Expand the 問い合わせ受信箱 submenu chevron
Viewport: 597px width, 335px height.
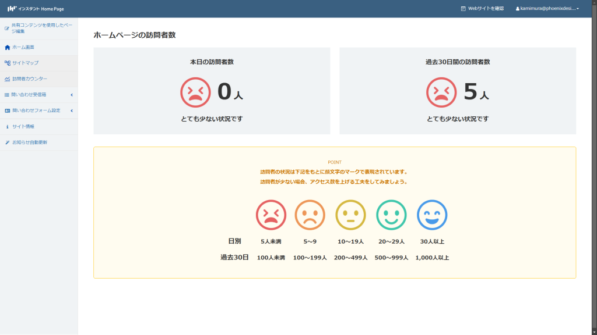coord(72,95)
